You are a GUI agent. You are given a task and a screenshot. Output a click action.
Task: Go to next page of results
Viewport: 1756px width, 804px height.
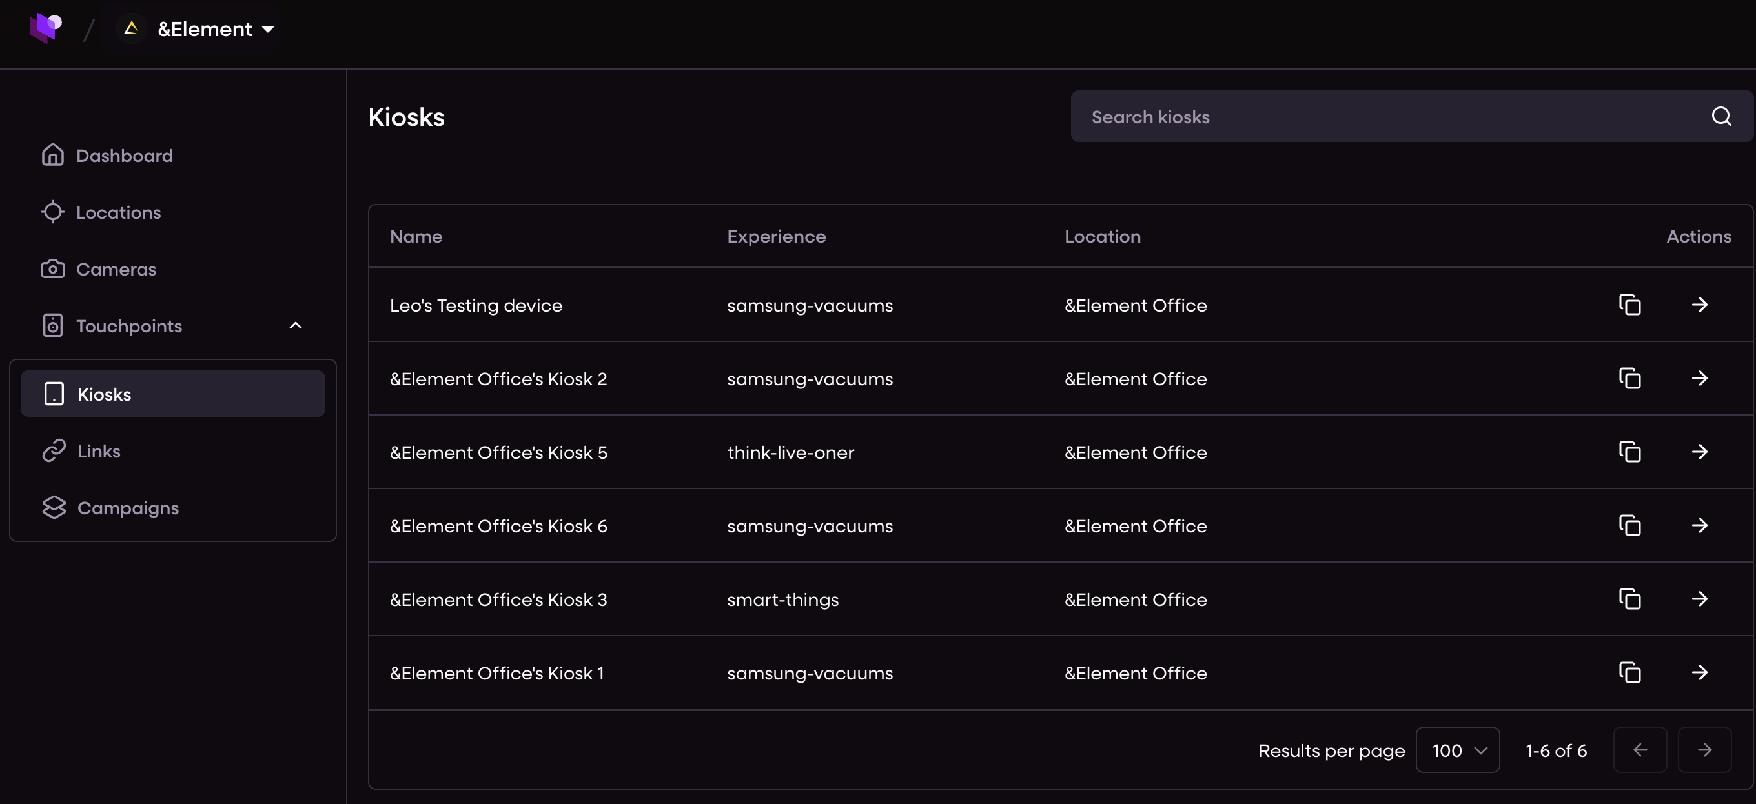pos(1704,750)
